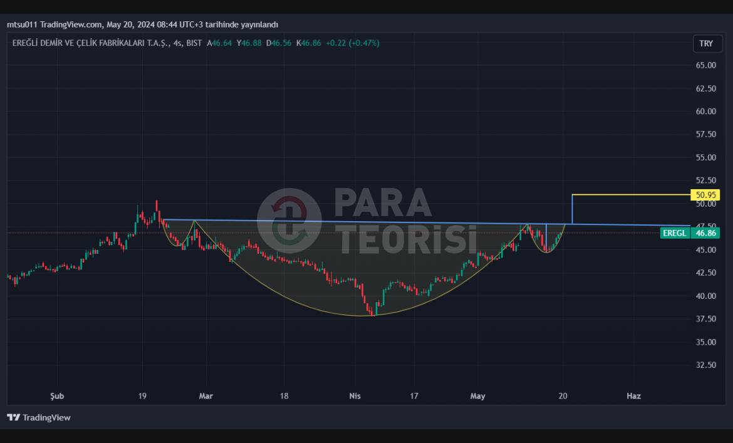The height and width of the screenshot is (443, 733).
Task: Click the 42.50 price axis label
Action: click(705, 273)
